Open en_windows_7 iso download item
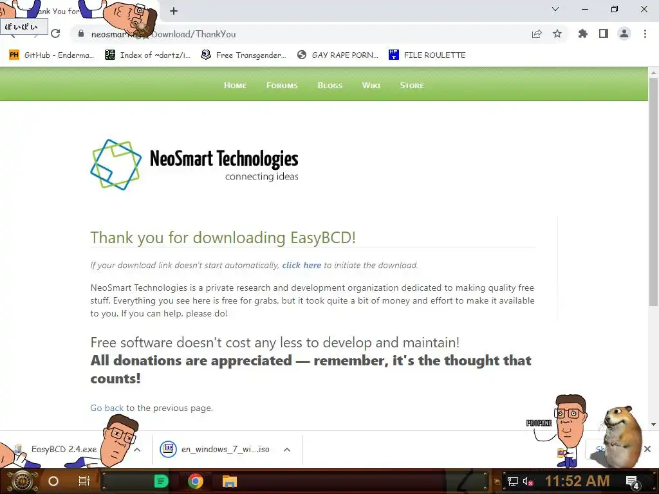Viewport: 659px width, 494px height. 215,449
